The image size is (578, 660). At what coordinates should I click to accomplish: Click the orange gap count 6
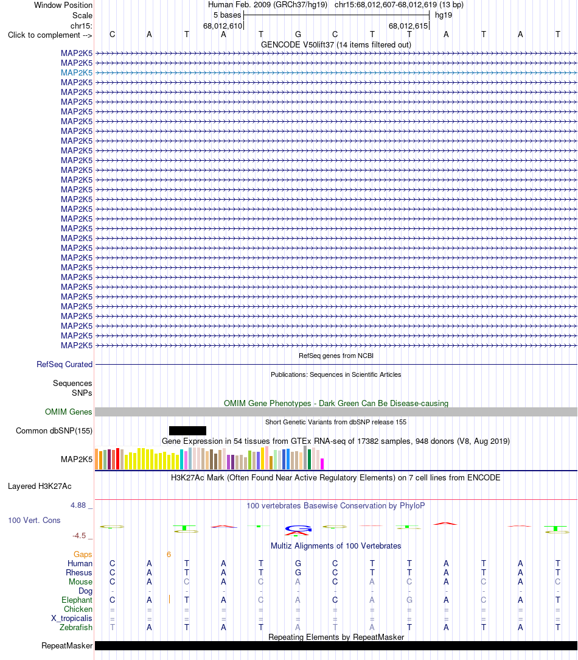tap(169, 554)
